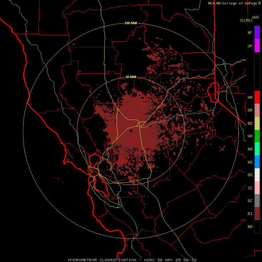
Task: Click the HA legend label
Action: [x=250, y=97]
